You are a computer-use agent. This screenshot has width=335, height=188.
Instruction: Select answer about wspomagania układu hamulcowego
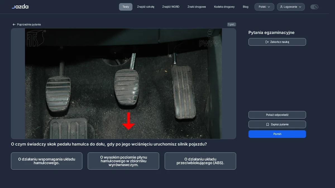[x=47, y=161]
